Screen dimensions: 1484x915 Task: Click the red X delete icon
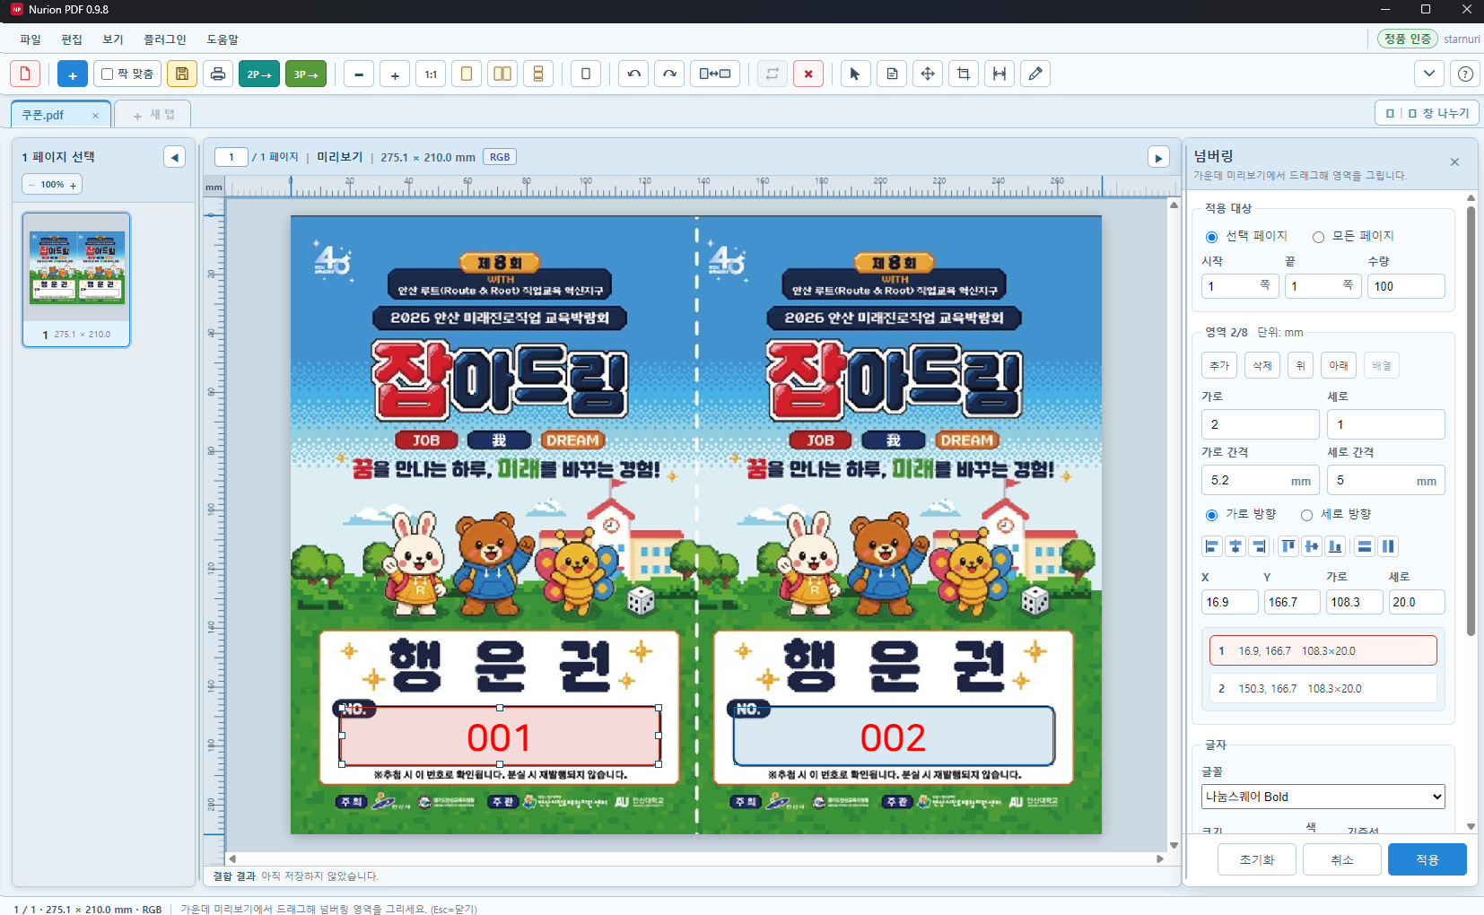[x=808, y=74]
